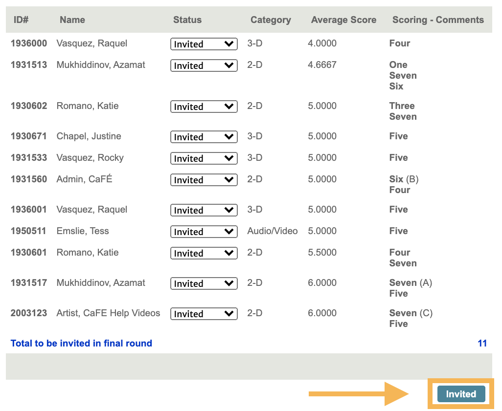
Task: Select ID number 1930601
Action: coord(29,252)
